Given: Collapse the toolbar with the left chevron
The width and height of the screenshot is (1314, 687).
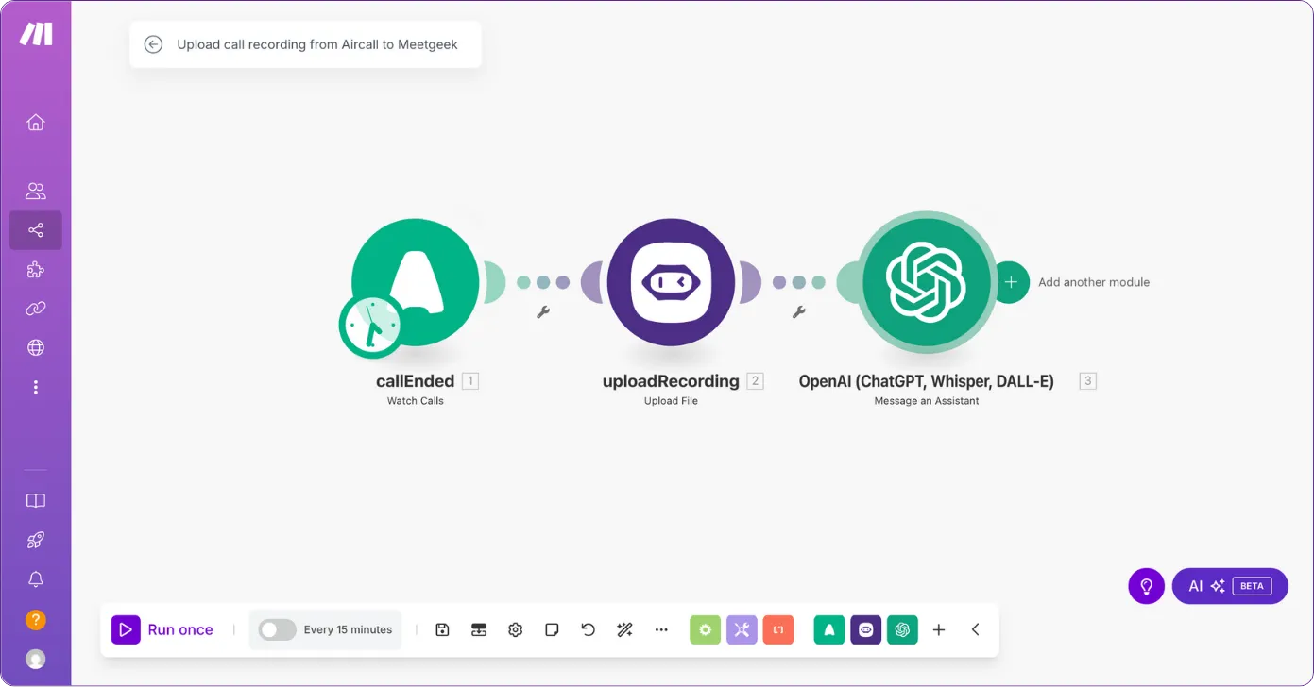Looking at the screenshot, I should click(x=975, y=629).
